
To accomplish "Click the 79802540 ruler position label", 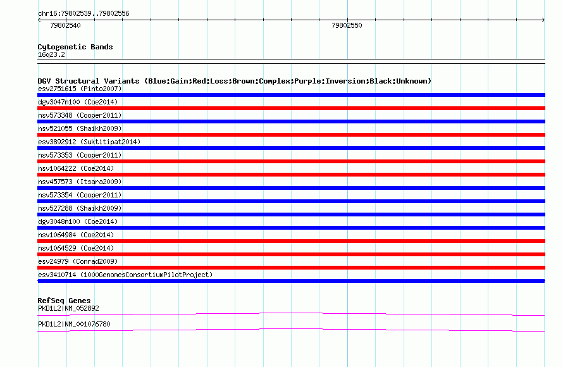I will click(x=65, y=25).
